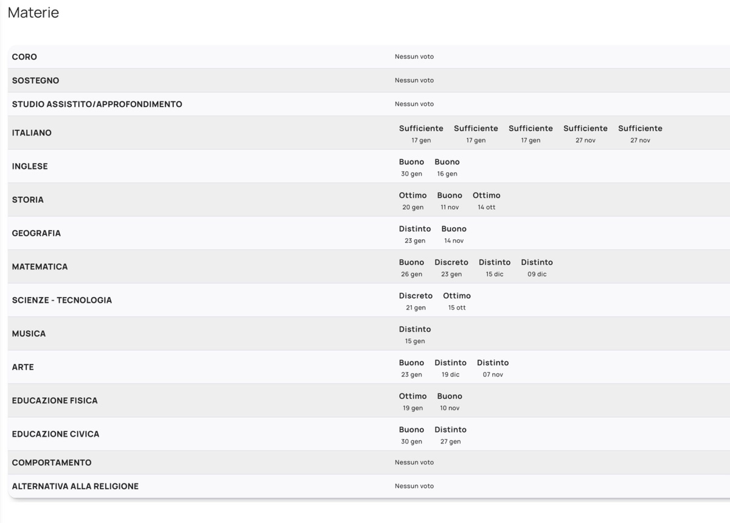Image resolution: width=730 pixels, height=523 pixels.
Task: Select the Ottimo grade dated 20 gen
Action: click(412, 200)
